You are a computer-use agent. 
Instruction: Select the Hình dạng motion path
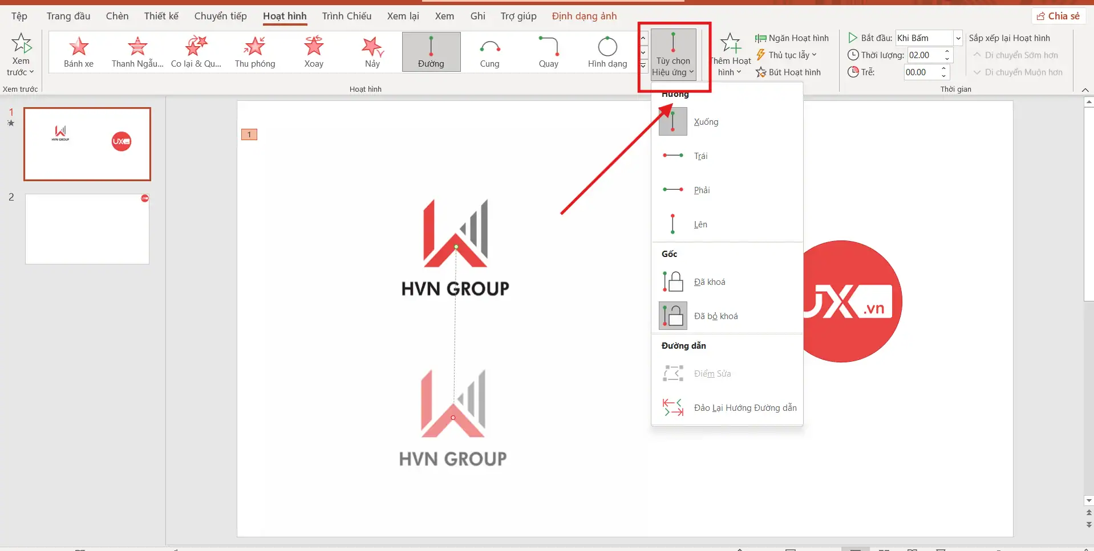click(x=607, y=52)
